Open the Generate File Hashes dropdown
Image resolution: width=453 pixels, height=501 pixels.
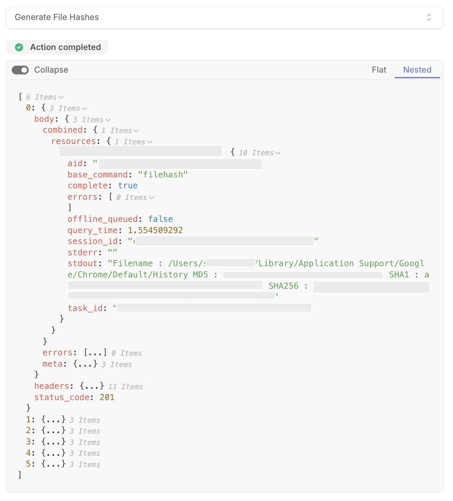tap(225, 17)
